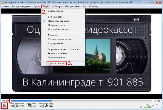Click total duration 01:59 label
Screen dimensions: 163x110
click(x=158, y=101)
